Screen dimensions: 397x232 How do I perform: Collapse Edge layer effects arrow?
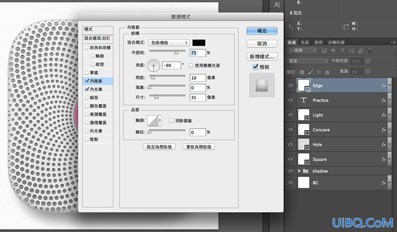[x=390, y=86]
